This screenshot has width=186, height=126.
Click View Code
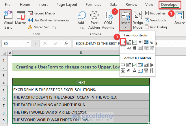coord(156,20)
